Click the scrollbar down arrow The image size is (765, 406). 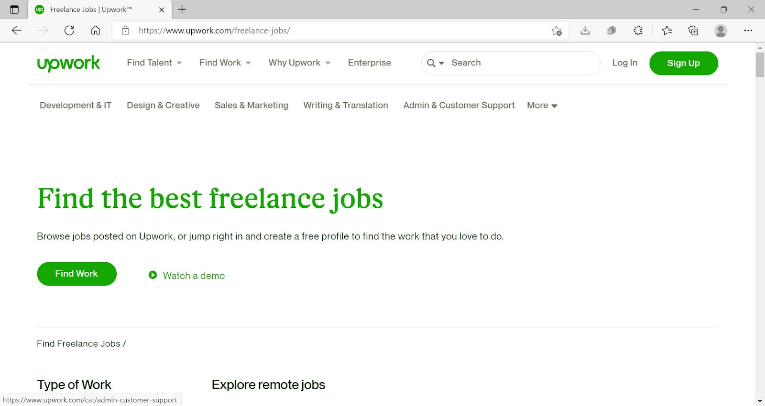pos(760,401)
